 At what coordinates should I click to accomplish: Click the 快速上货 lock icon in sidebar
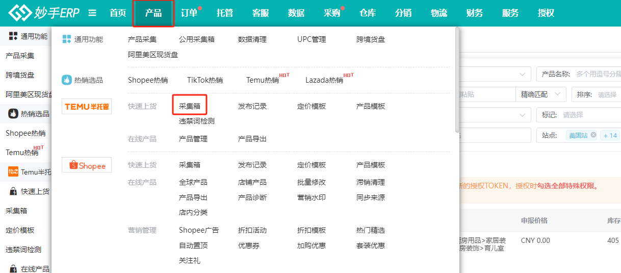13,191
